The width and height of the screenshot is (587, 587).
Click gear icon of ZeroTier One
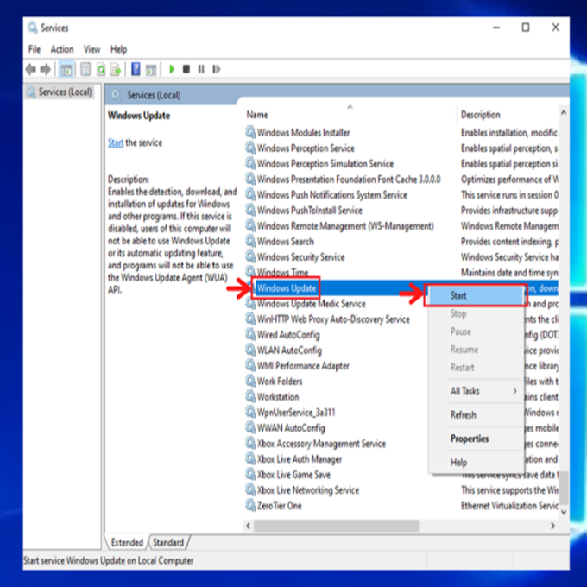click(x=250, y=505)
